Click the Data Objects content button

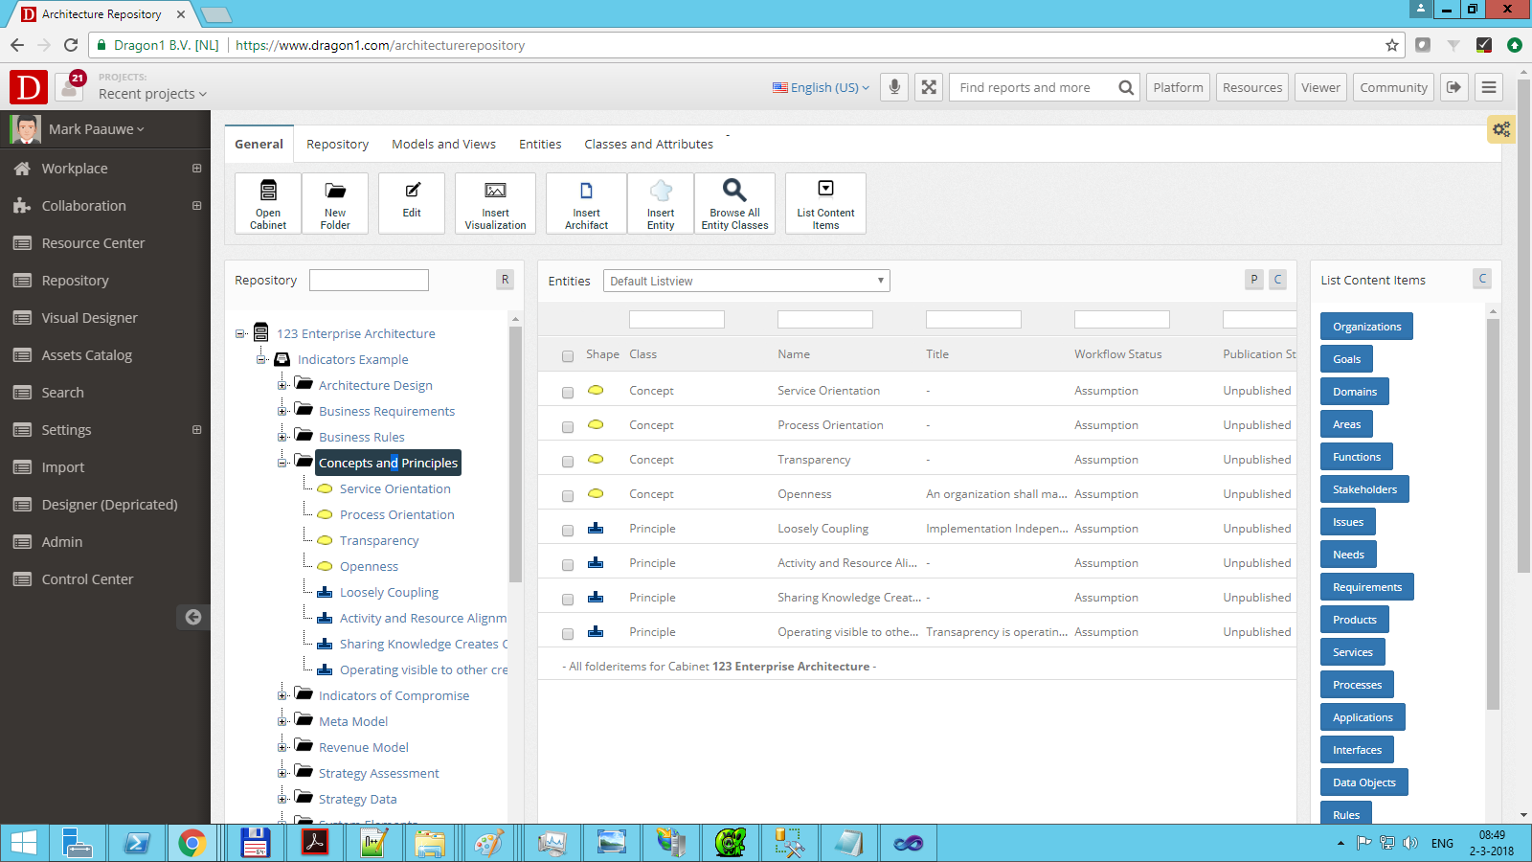coord(1363,783)
